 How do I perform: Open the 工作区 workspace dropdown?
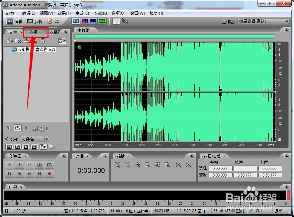(263, 21)
